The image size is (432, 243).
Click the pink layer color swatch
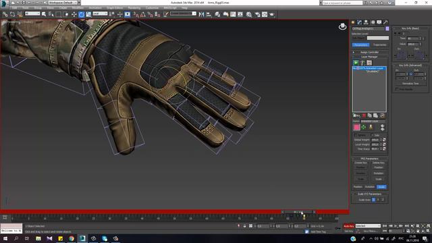tap(356, 127)
